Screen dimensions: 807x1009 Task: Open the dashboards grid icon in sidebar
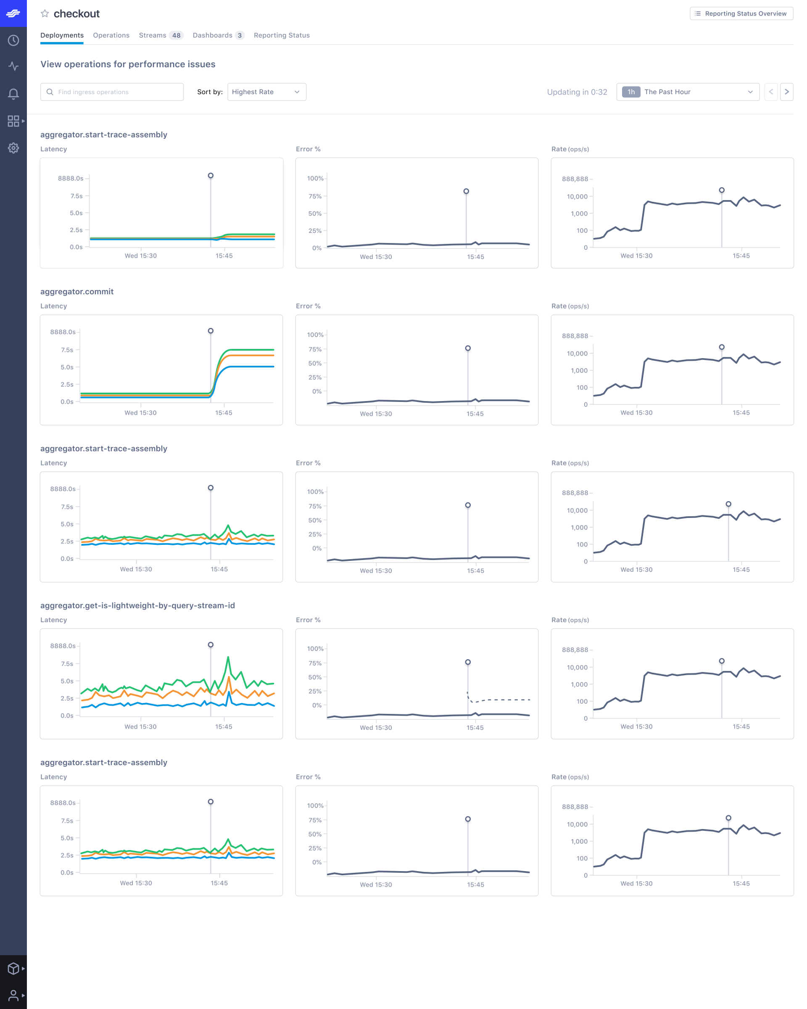click(13, 121)
